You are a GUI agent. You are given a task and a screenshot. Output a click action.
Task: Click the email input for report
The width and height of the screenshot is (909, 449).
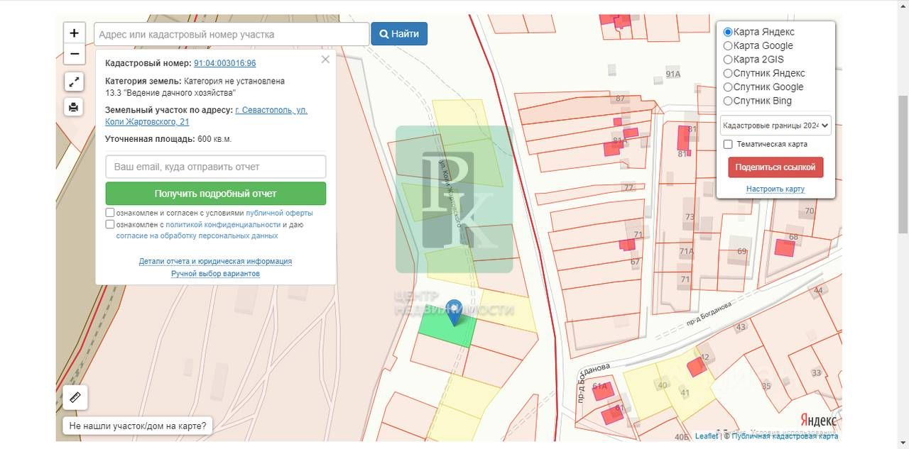coord(215,167)
